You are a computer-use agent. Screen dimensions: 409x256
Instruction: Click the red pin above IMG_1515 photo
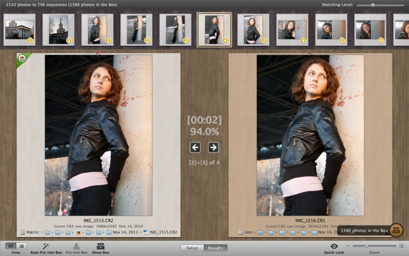97,54
